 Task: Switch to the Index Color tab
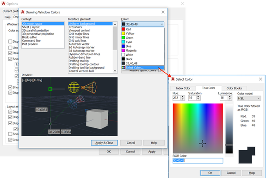[x=183, y=88]
